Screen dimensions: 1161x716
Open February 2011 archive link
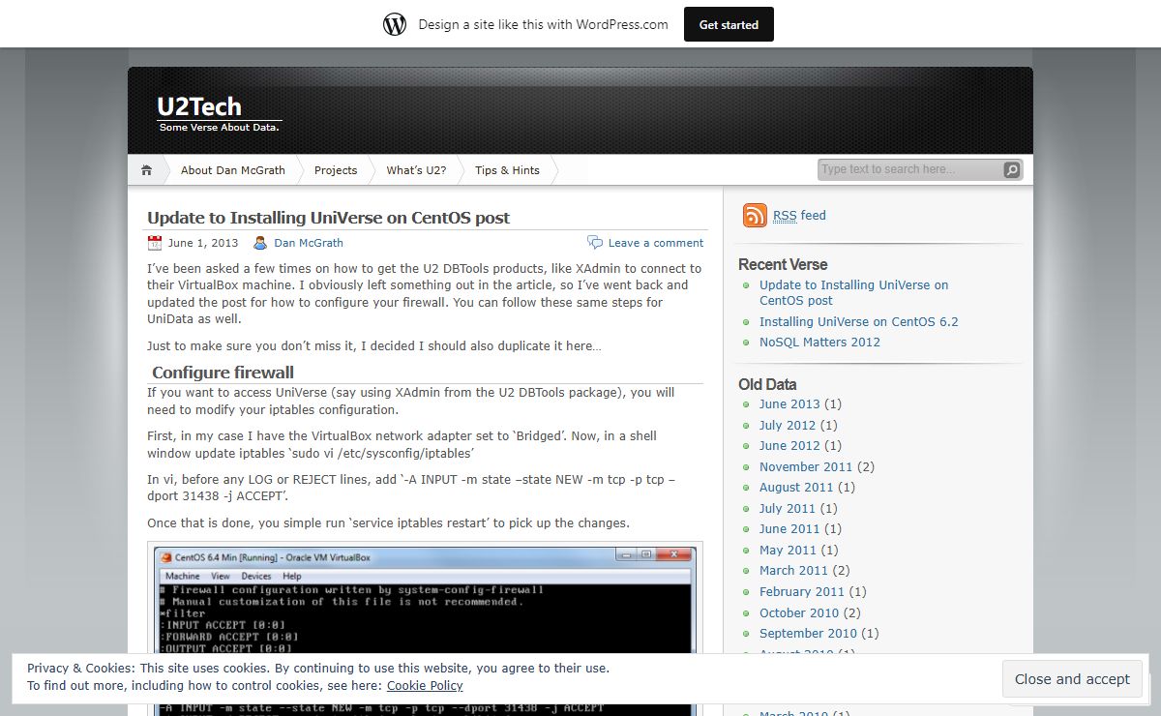[x=802, y=591]
